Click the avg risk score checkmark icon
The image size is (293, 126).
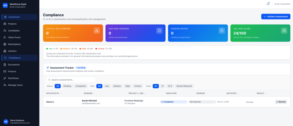point(284,31)
